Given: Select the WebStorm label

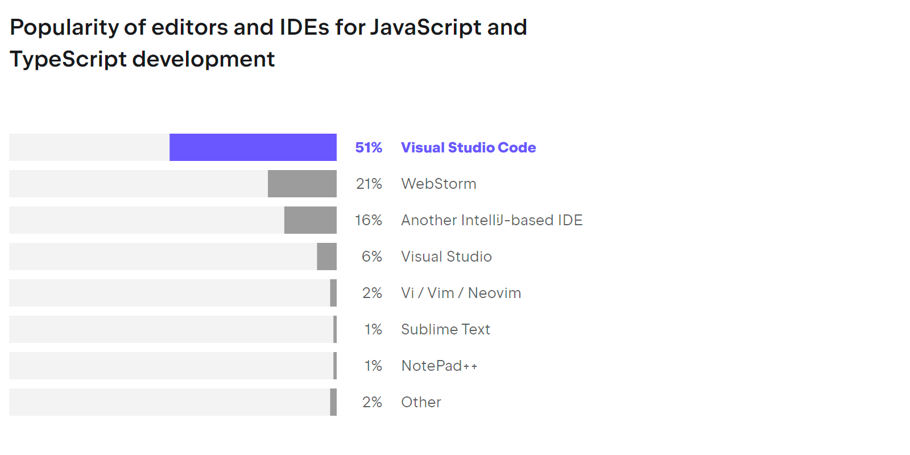Looking at the screenshot, I should point(439,184).
